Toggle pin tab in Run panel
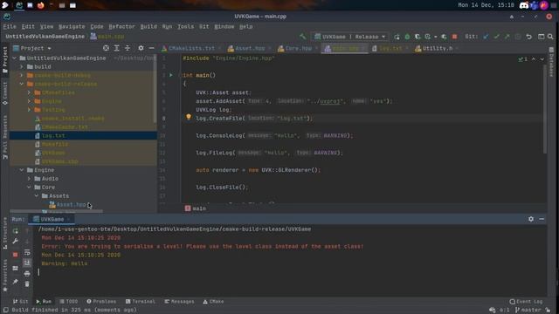Image resolution: width=559 pixels, height=314 pixels. coord(16,282)
